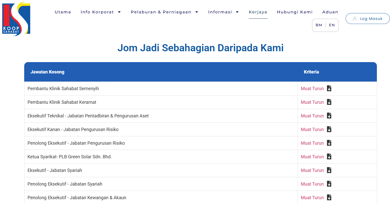Click download icon for Eksekutif Teknikal row
390x205 pixels.
point(329,116)
